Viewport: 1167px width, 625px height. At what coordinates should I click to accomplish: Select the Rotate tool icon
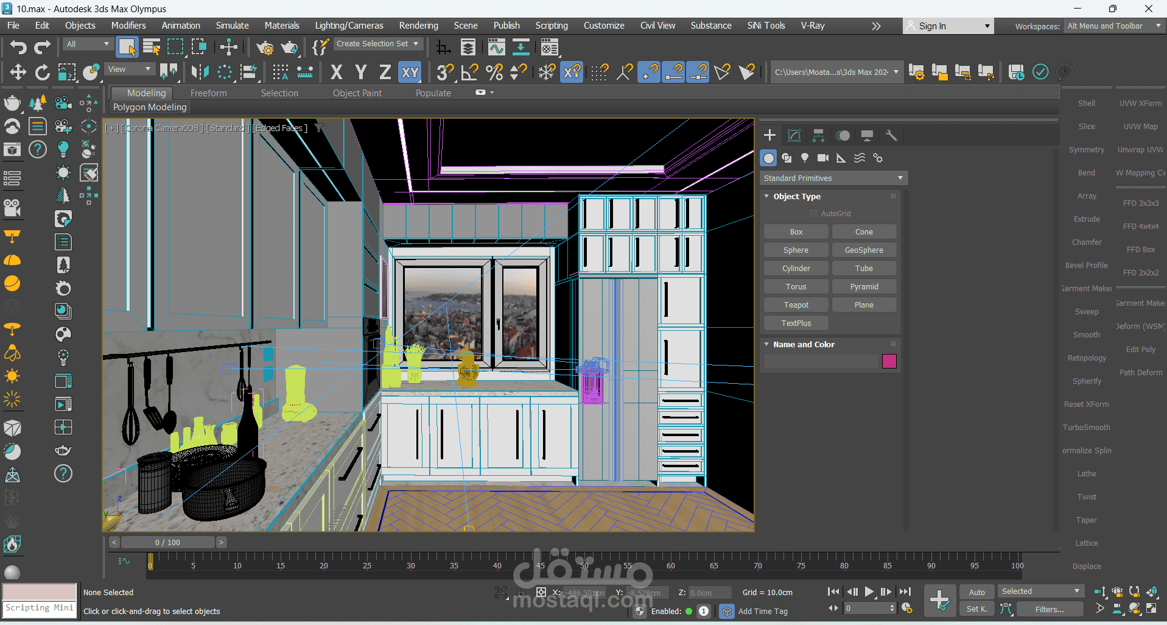click(x=42, y=72)
